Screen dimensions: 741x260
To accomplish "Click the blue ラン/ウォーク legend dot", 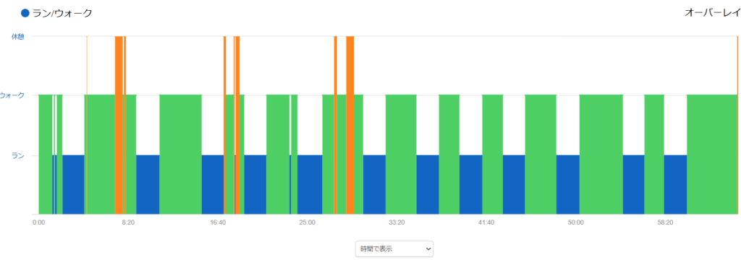I will (x=25, y=13).
